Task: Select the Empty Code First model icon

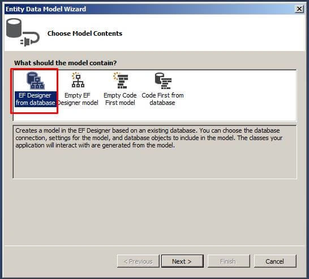Action: 121,80
